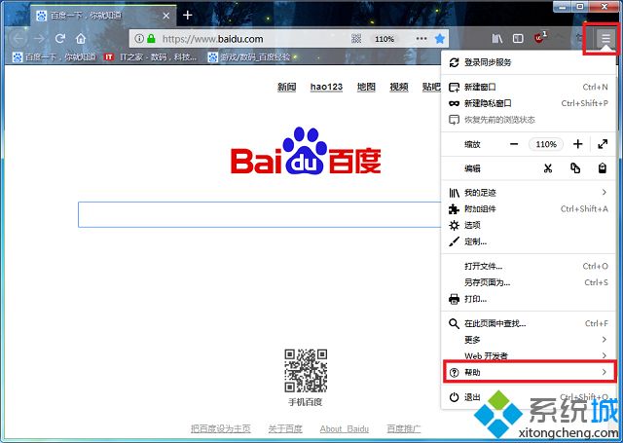The height and width of the screenshot is (443, 623).
Task: Select the 百度一下，你就知道 tab
Action: click(x=104, y=16)
